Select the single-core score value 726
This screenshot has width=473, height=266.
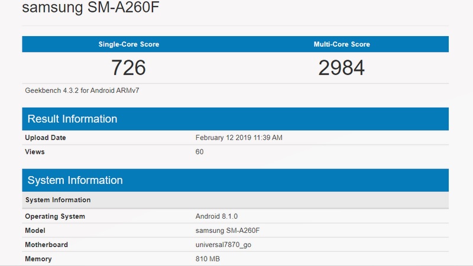tap(129, 67)
